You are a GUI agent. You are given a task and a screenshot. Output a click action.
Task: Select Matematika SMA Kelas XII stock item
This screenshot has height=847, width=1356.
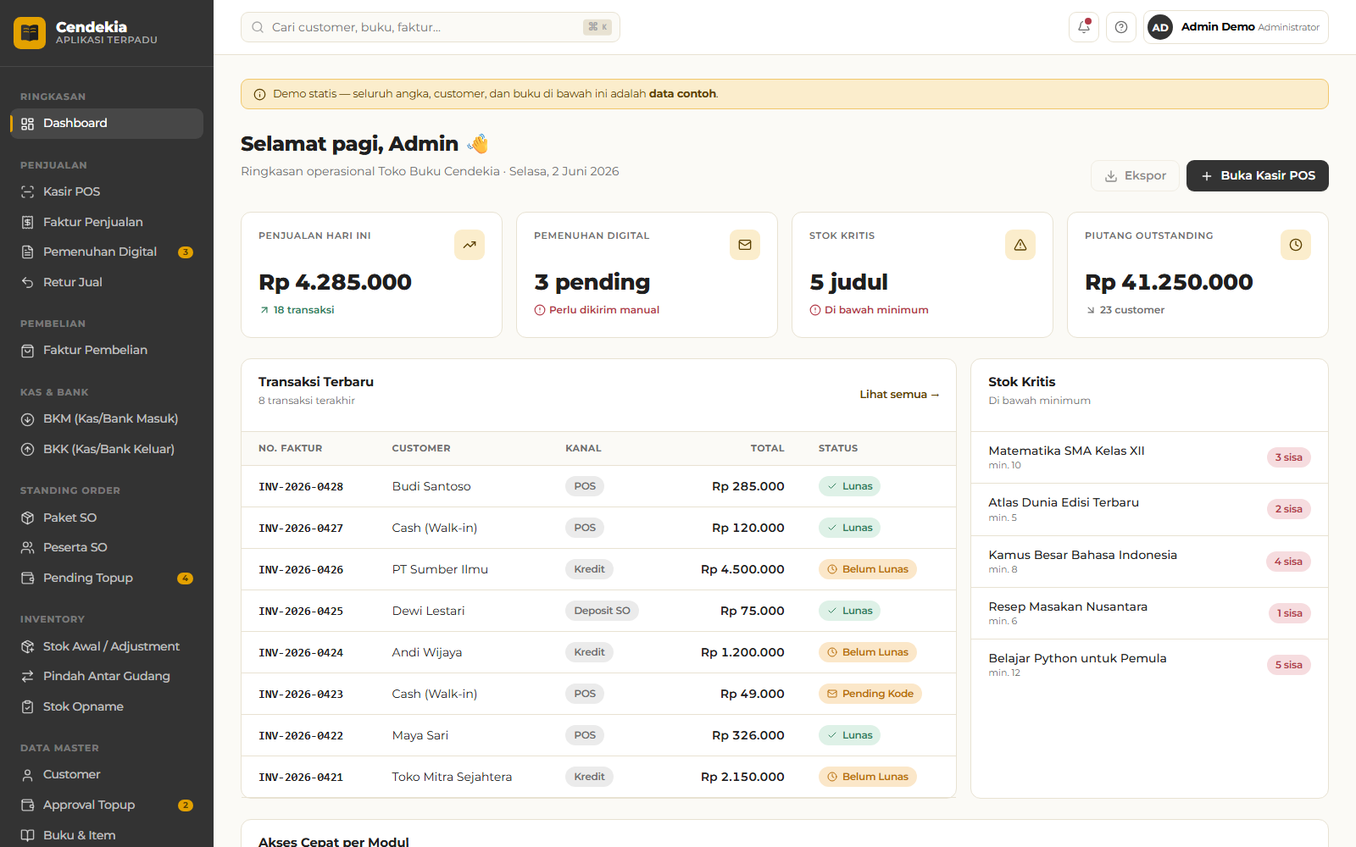tap(1149, 457)
